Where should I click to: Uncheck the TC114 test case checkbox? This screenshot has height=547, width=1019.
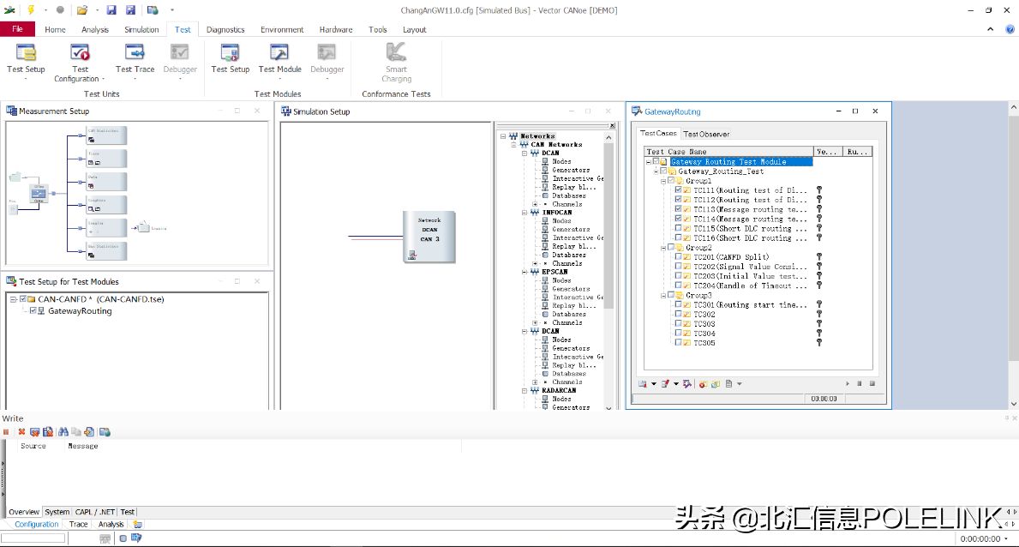679,219
